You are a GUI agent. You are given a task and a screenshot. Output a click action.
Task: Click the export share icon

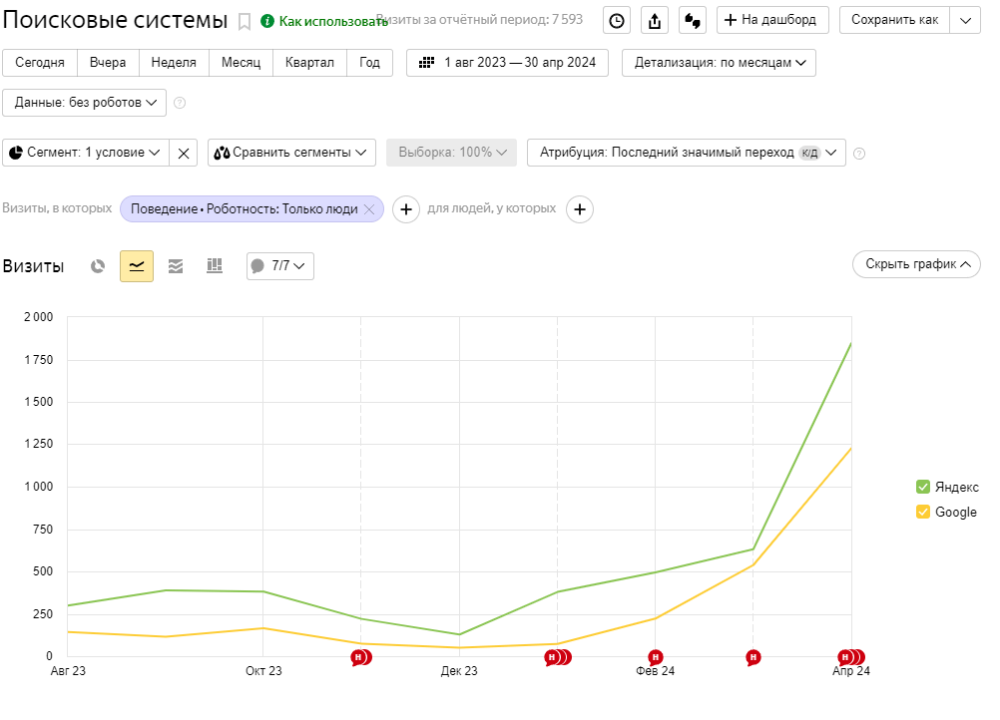(655, 20)
